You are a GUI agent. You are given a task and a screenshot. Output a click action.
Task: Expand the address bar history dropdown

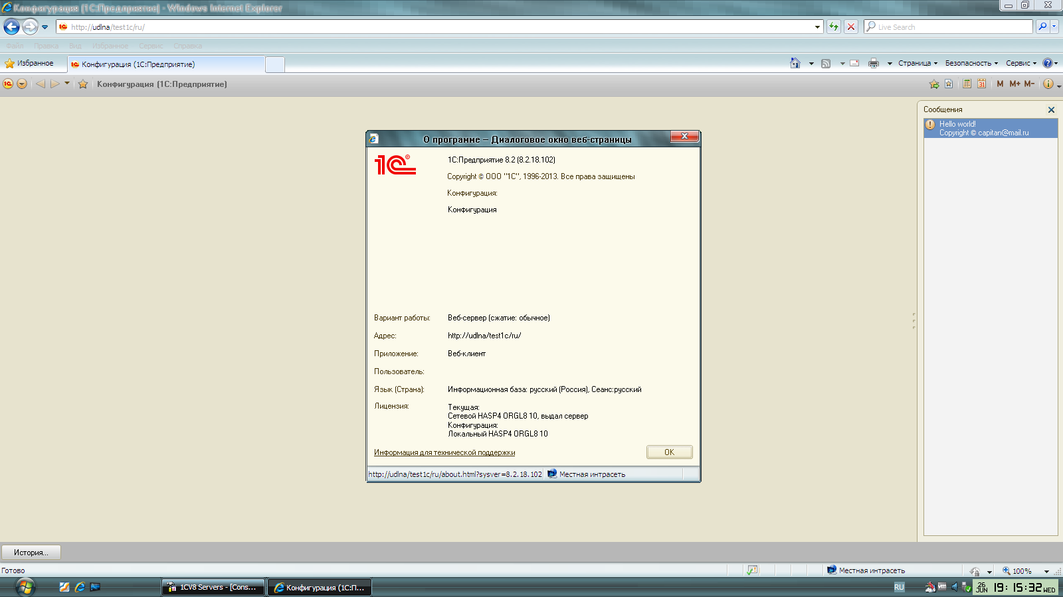pyautogui.click(x=818, y=27)
